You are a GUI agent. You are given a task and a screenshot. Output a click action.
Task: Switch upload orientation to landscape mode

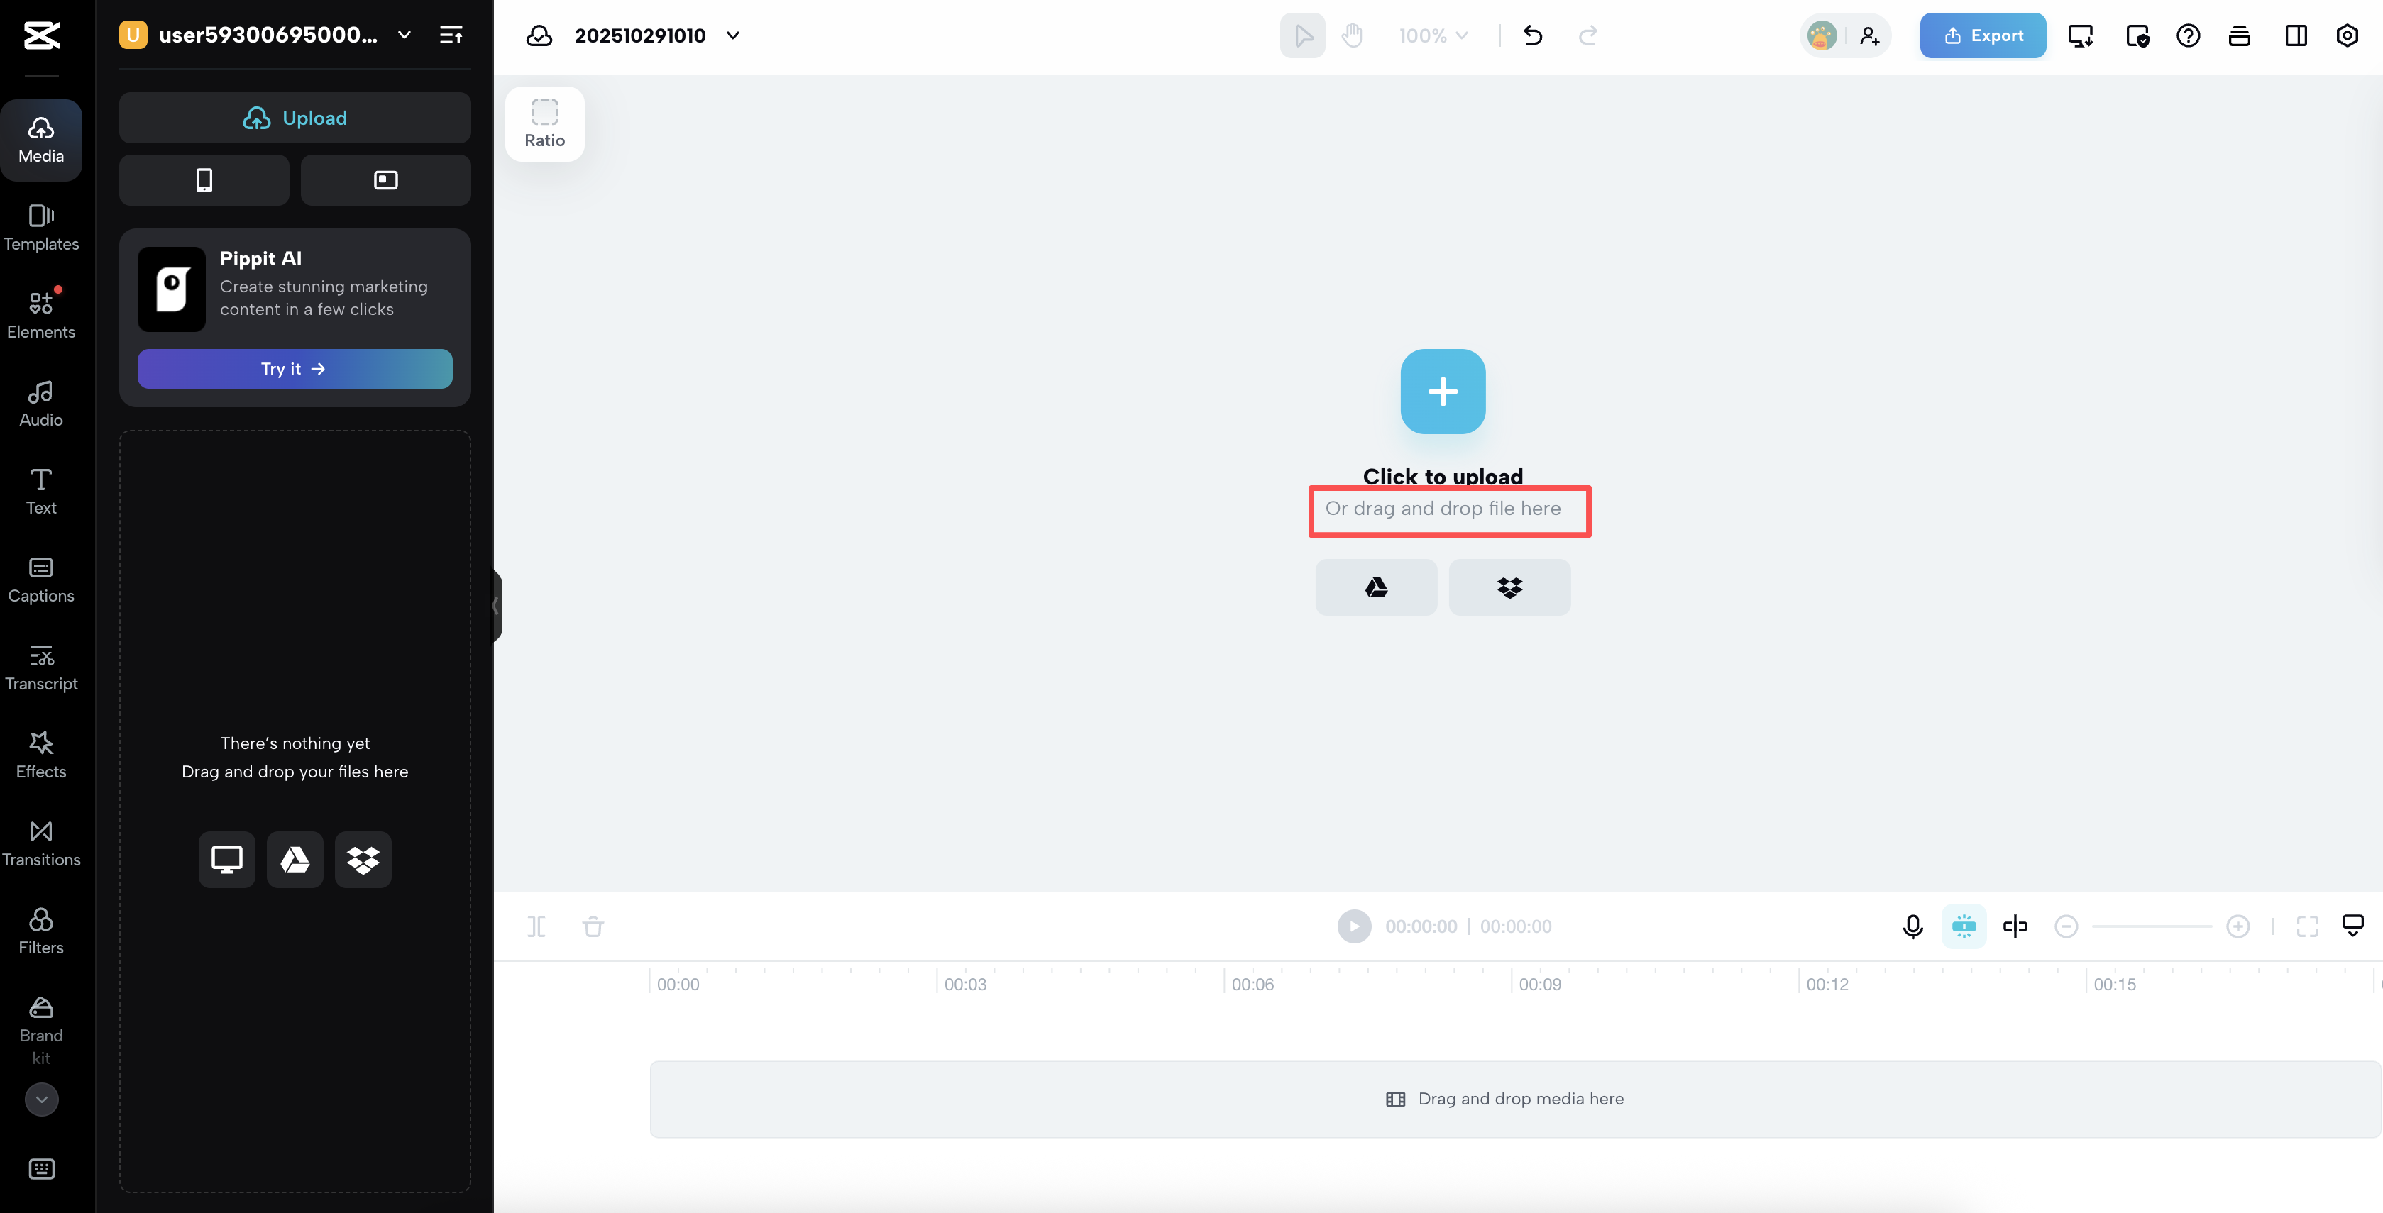tap(386, 180)
